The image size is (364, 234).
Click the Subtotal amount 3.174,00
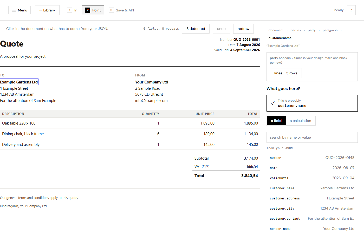(251, 158)
